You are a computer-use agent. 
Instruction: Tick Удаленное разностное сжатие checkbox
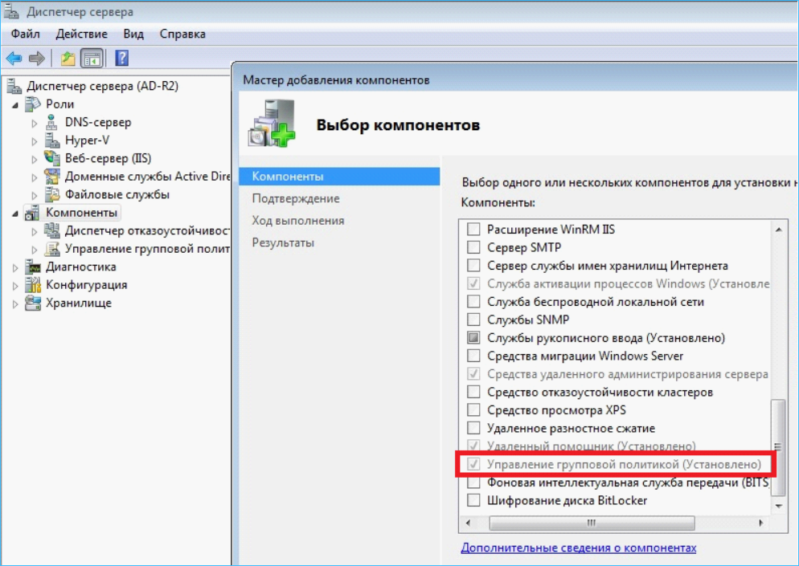coord(473,428)
